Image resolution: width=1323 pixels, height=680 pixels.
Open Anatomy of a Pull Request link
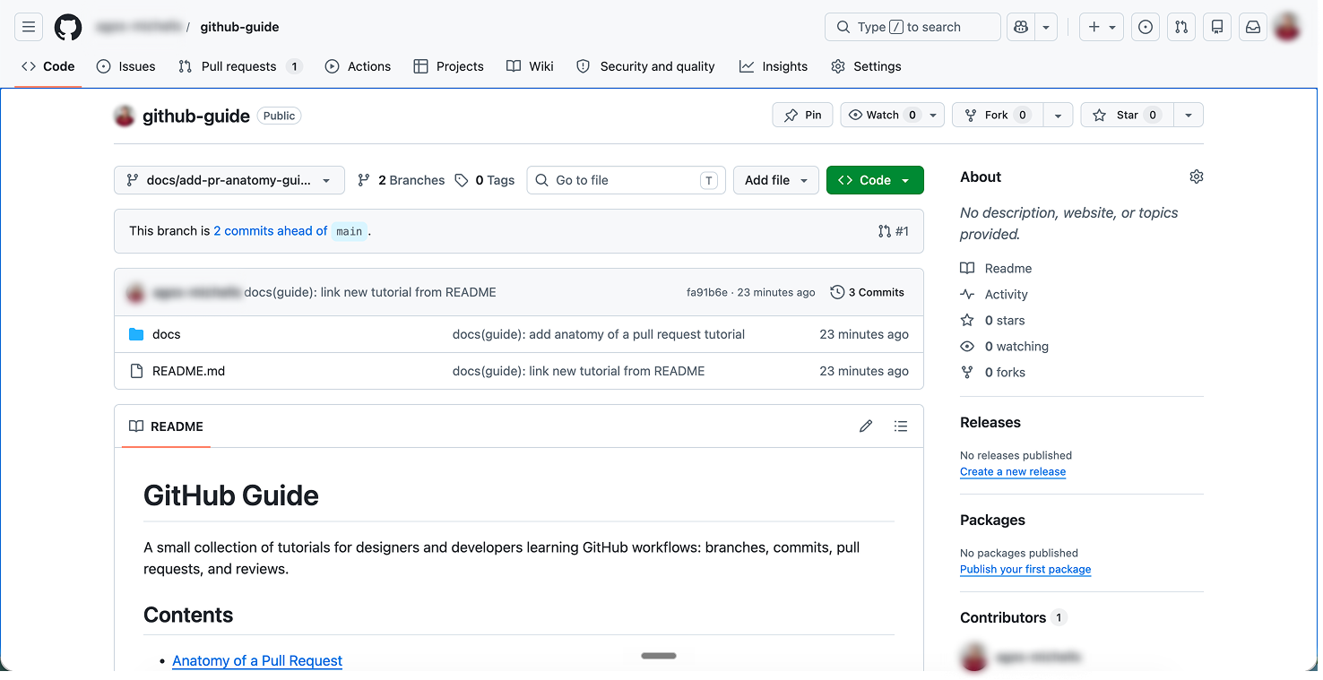pyautogui.click(x=257, y=660)
